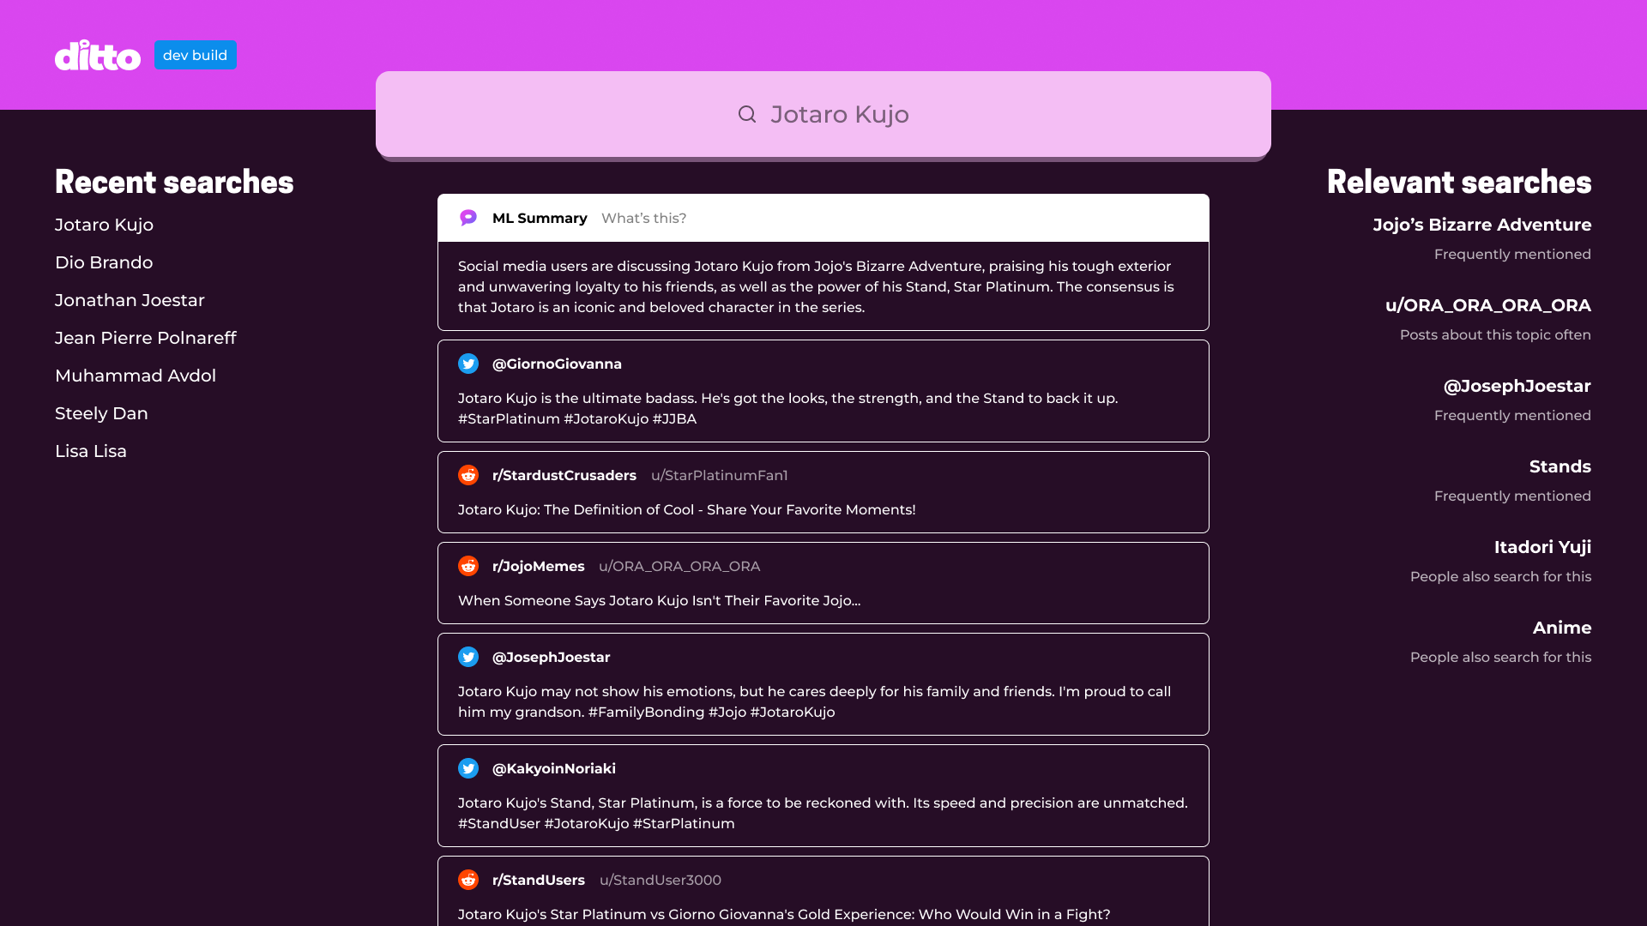The height and width of the screenshot is (926, 1647).
Task: Open relevant search u/ORA_ORA_ORA_ORA
Action: pyautogui.click(x=1487, y=305)
